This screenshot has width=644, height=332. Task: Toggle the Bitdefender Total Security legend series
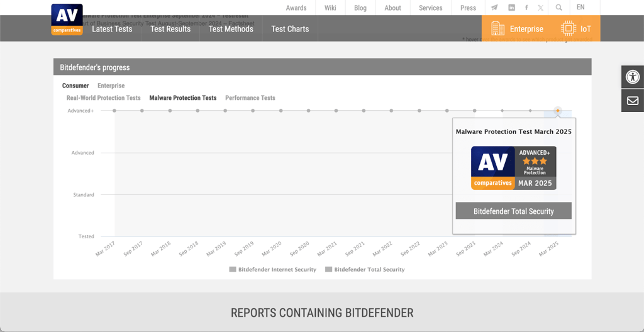[365, 270]
